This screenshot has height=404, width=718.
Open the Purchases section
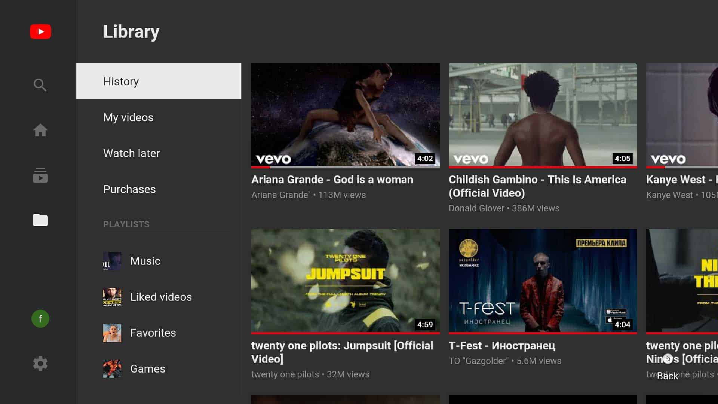click(130, 189)
